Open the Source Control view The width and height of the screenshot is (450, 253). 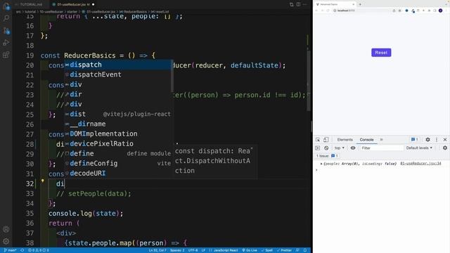pyautogui.click(x=6, y=30)
